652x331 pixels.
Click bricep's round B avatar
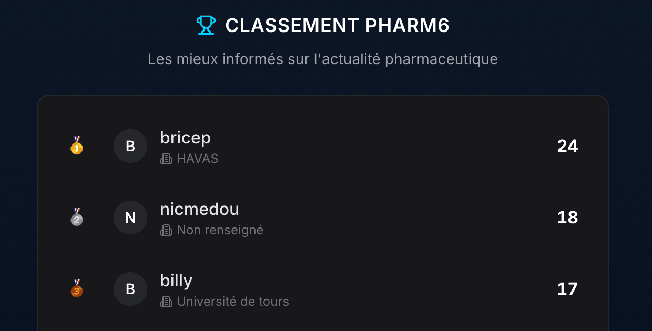click(x=130, y=146)
